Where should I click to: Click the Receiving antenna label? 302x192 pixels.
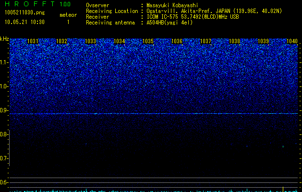(x=110, y=23)
